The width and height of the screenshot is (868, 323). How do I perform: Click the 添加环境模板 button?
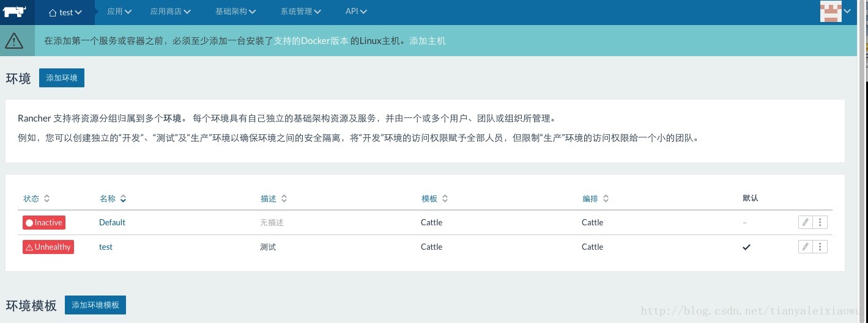point(95,305)
